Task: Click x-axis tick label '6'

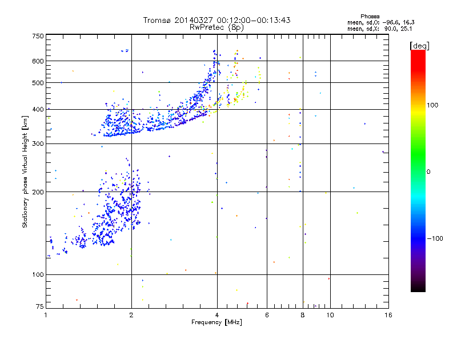Action: point(267,315)
